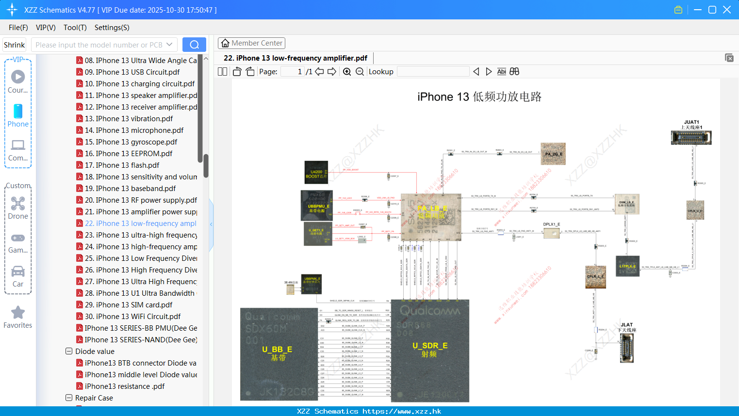Open 15. IPhone 13 gyroscope.pdf

pos(127,142)
